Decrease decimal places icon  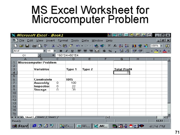coord(127,51)
